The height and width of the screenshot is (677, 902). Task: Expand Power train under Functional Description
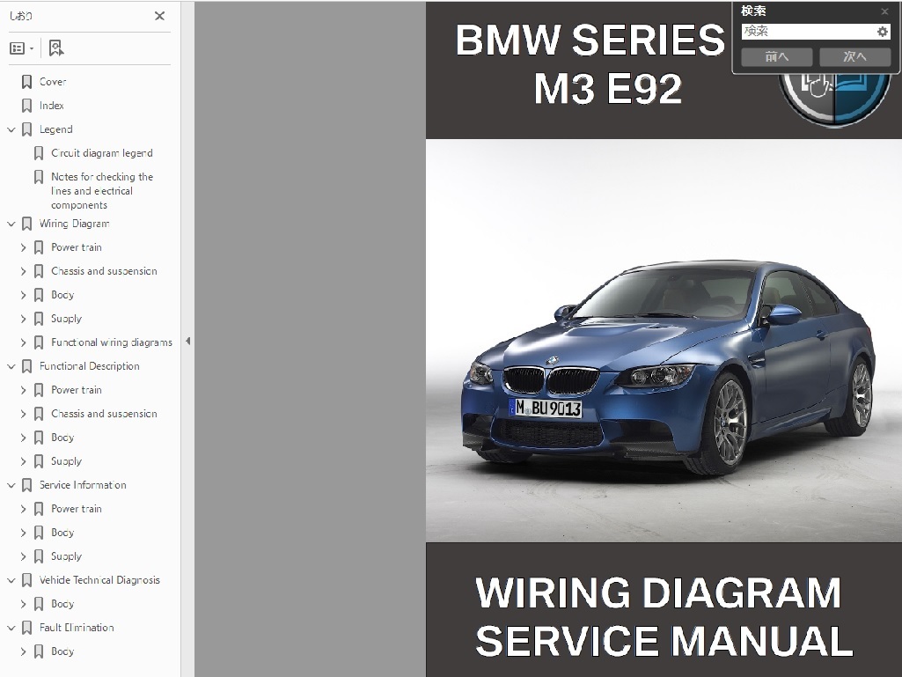tap(23, 390)
